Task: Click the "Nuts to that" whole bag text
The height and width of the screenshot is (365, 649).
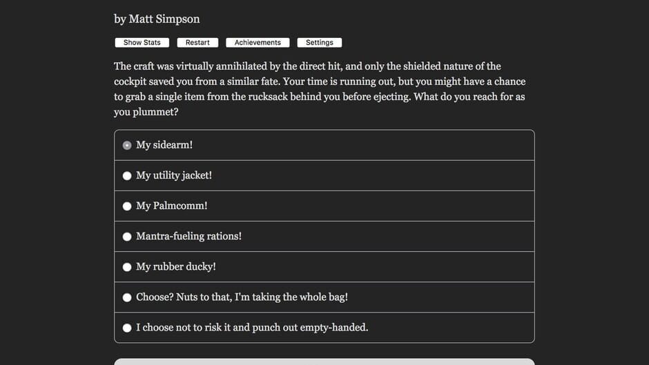Action: 242,297
